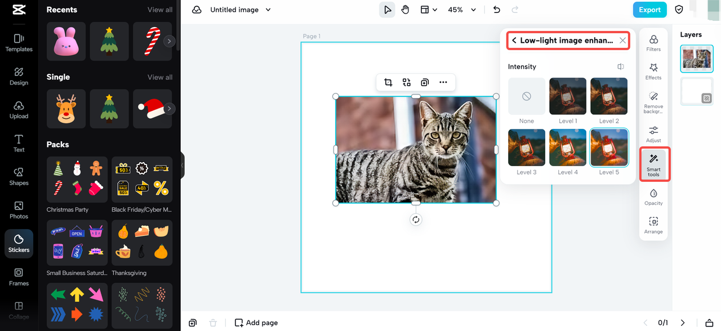Open the Opacity tool
The image size is (721, 331).
click(x=653, y=197)
